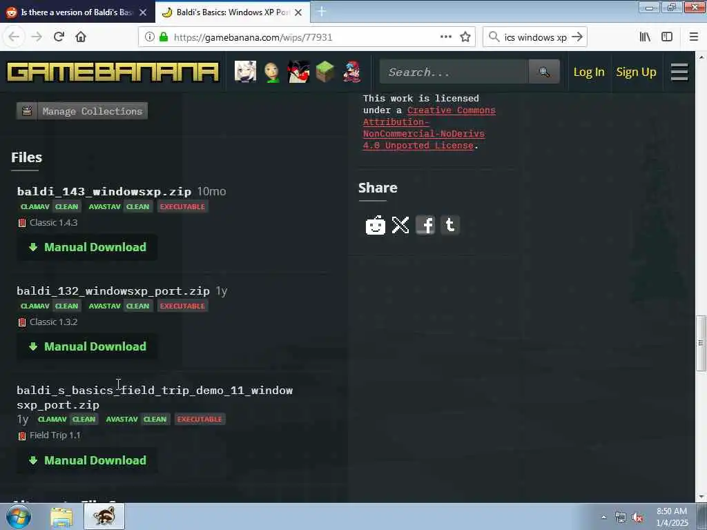Open the Creative Commons license link
The width and height of the screenshot is (707, 530).
coord(429,128)
